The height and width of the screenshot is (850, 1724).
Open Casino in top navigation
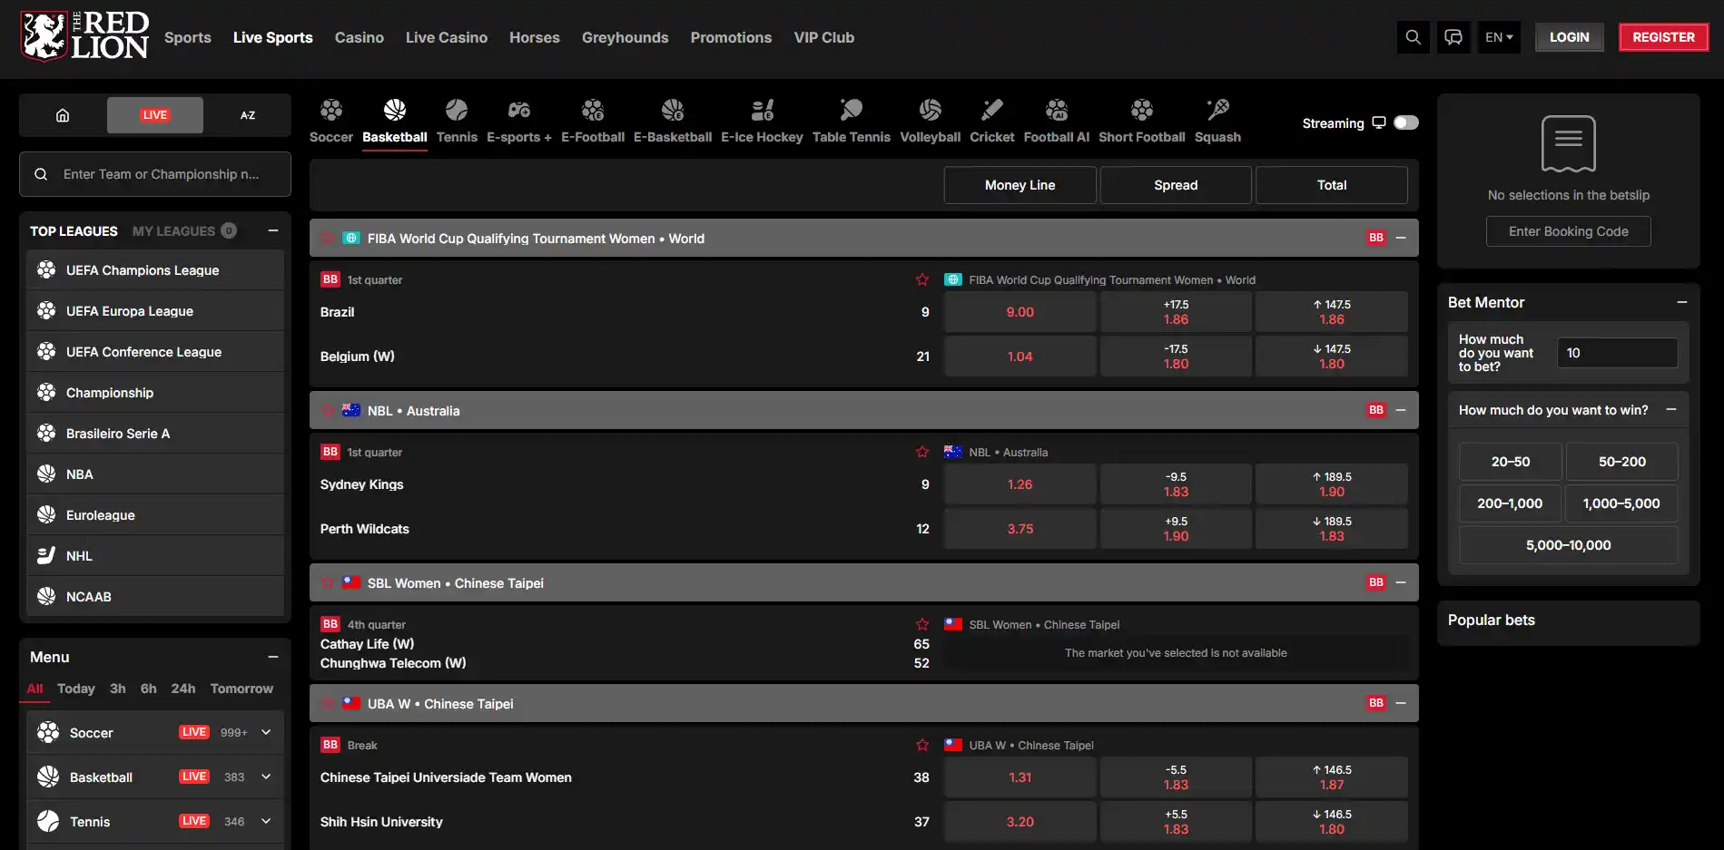click(x=360, y=37)
